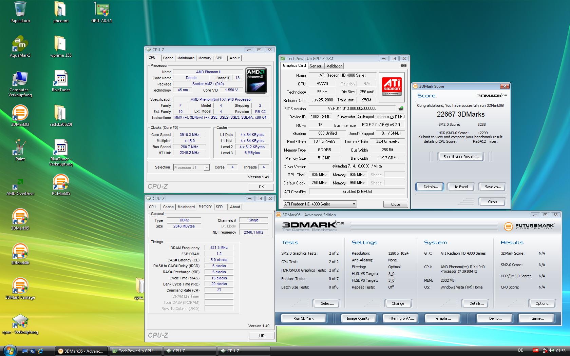The width and height of the screenshot is (570, 356).
Task: Switch to 3DMark06 taskbar button
Action: (81, 351)
